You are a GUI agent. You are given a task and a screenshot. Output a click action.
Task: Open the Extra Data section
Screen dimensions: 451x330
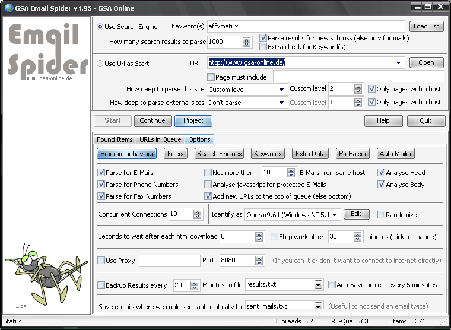click(310, 154)
